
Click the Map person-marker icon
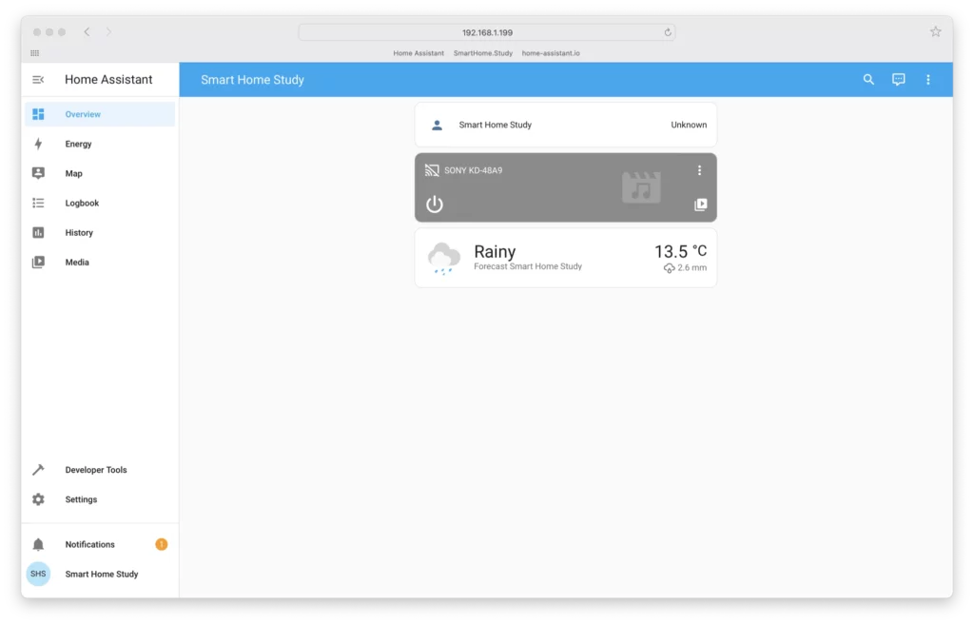point(38,173)
